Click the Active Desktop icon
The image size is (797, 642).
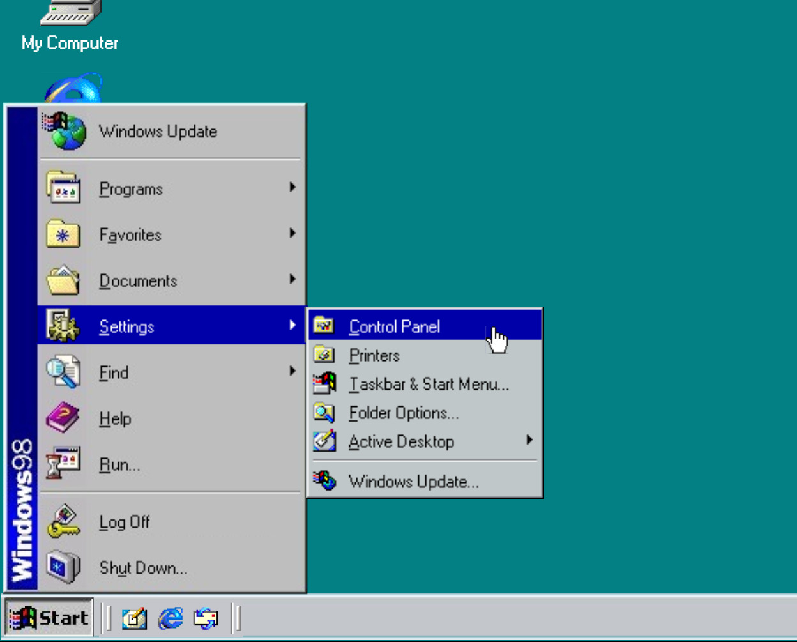pos(324,441)
